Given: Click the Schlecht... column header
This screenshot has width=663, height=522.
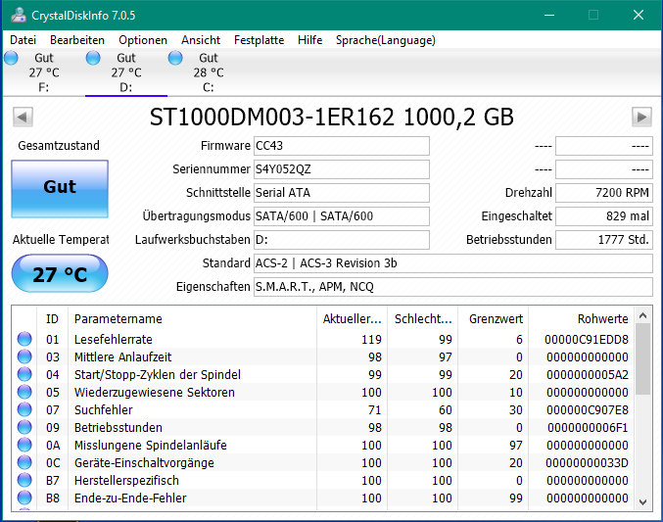Looking at the screenshot, I should [x=422, y=318].
